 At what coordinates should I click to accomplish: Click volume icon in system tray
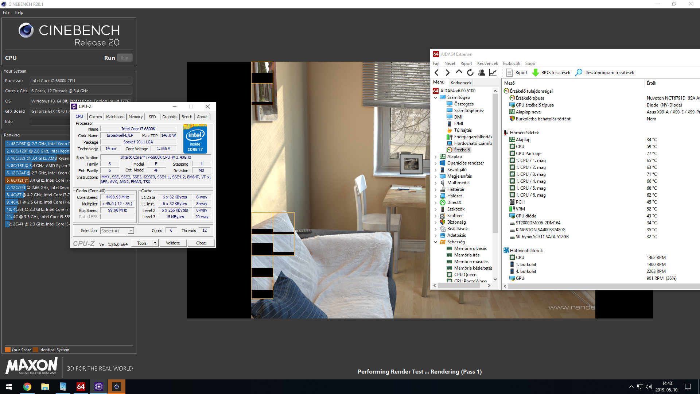coord(649,387)
